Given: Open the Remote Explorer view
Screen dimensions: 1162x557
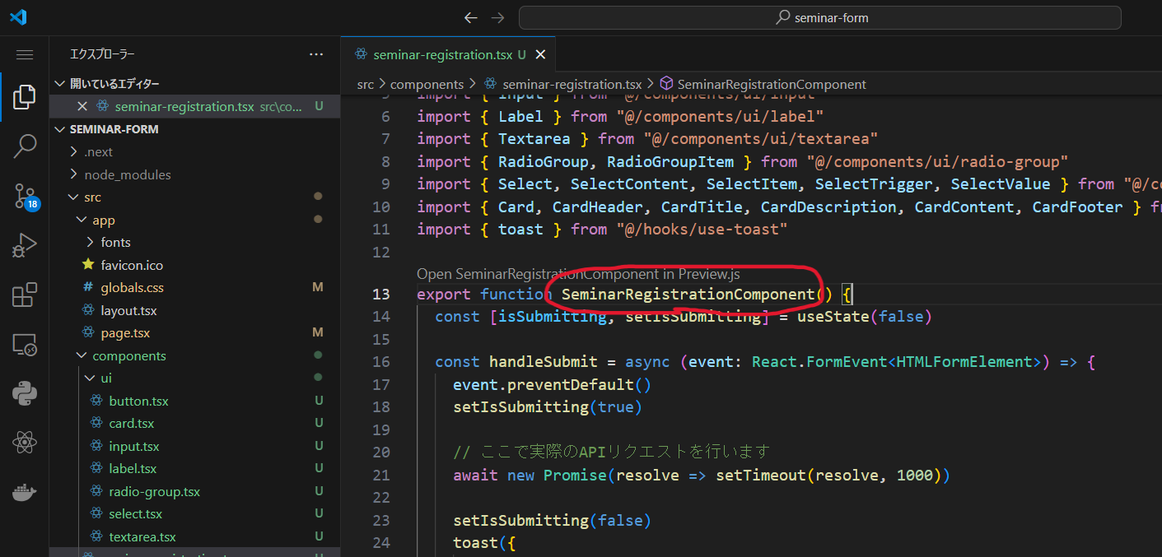Looking at the screenshot, I should click(x=25, y=345).
